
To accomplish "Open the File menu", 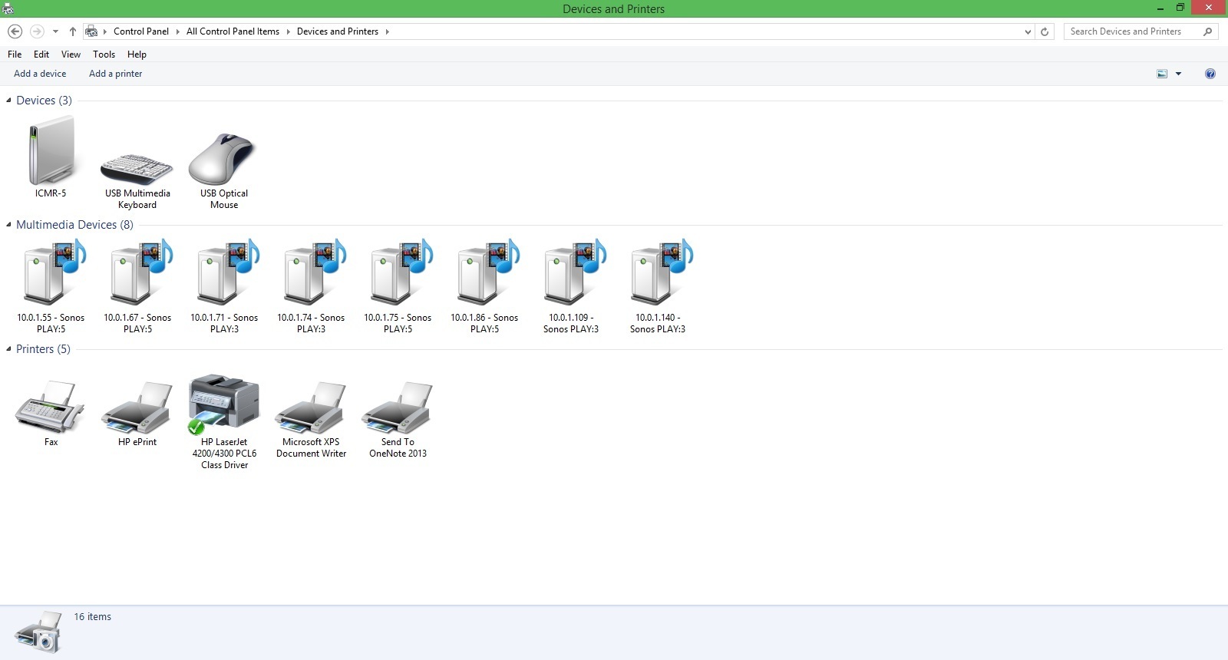I will click(15, 54).
